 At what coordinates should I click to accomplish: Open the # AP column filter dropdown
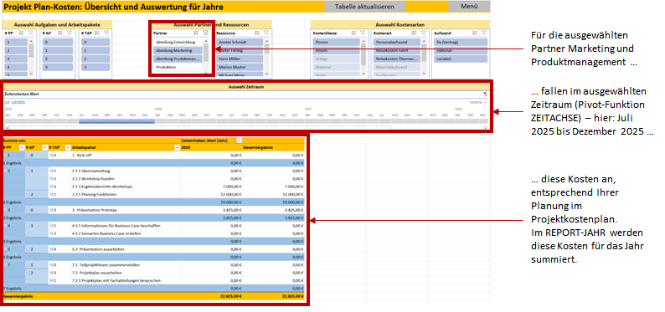[x=44, y=148]
